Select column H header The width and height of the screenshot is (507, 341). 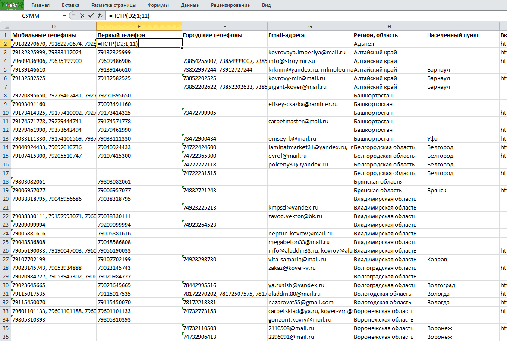[x=389, y=26]
